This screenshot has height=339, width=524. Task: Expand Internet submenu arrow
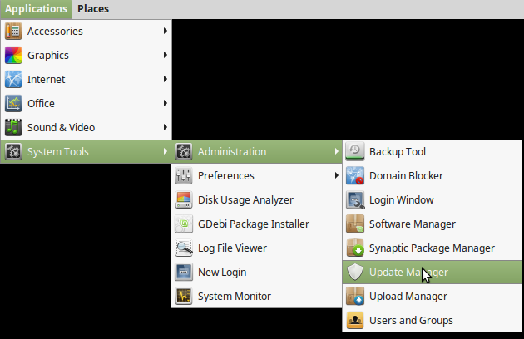[165, 79]
